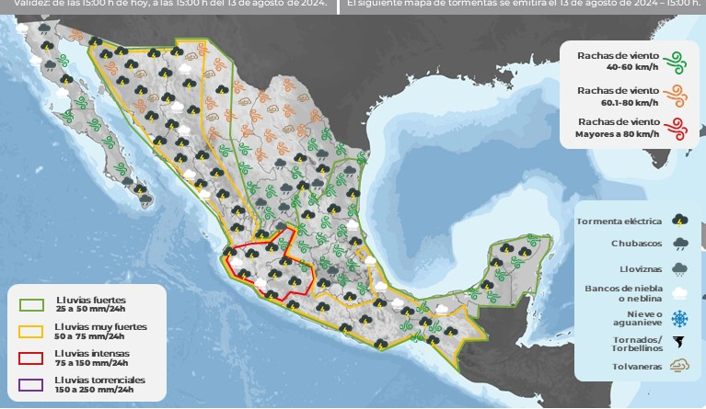Select the Tormenta eléctrica legend icon
The height and width of the screenshot is (409, 706).
[678, 221]
